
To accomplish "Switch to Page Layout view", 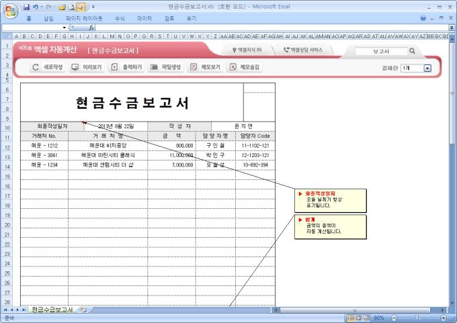I will point(359,318).
